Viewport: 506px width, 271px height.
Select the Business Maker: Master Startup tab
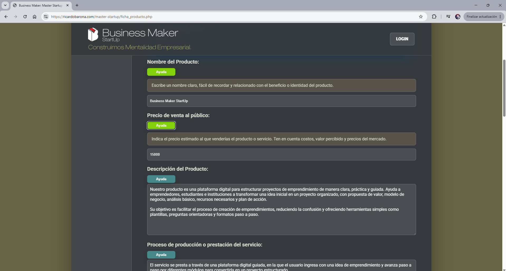[x=41, y=5]
